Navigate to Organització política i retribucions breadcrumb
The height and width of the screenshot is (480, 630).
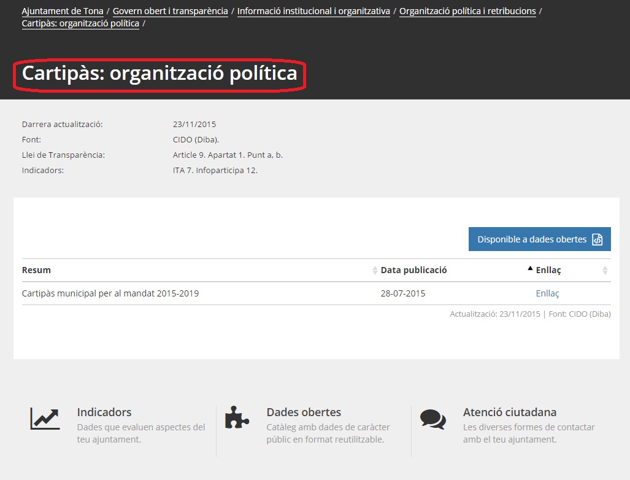click(467, 11)
